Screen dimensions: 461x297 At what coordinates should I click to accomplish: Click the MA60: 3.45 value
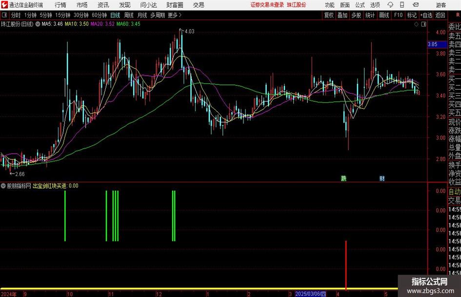(x=128, y=24)
